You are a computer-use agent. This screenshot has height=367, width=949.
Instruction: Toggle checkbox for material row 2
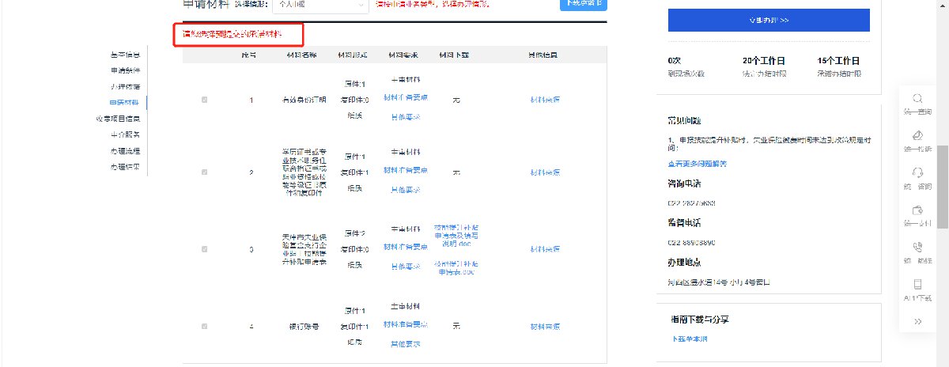pyautogui.click(x=205, y=172)
